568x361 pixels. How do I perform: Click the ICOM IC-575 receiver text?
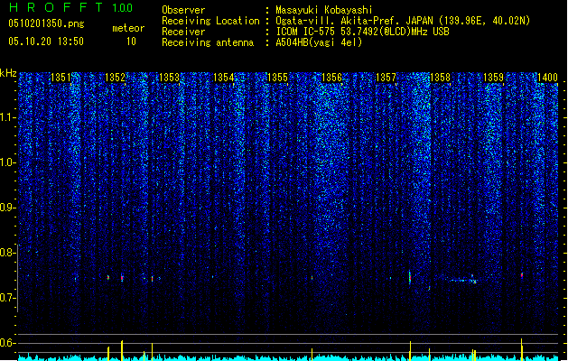[362, 32]
